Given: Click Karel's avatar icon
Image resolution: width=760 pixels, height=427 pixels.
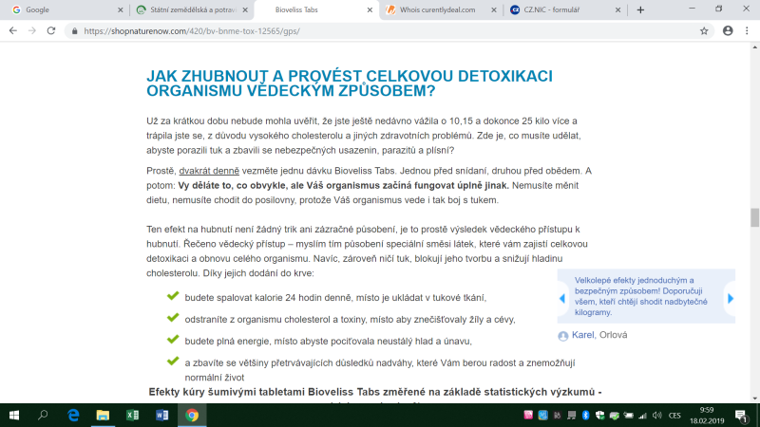Looking at the screenshot, I should click(x=562, y=336).
